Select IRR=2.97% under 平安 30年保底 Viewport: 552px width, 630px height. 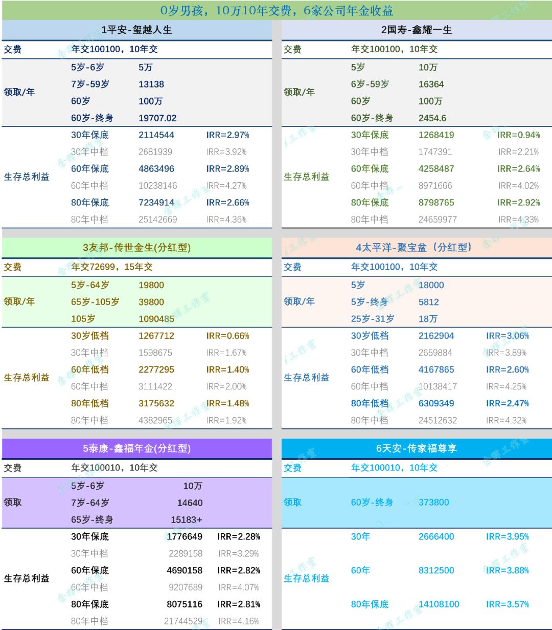pyautogui.click(x=228, y=135)
